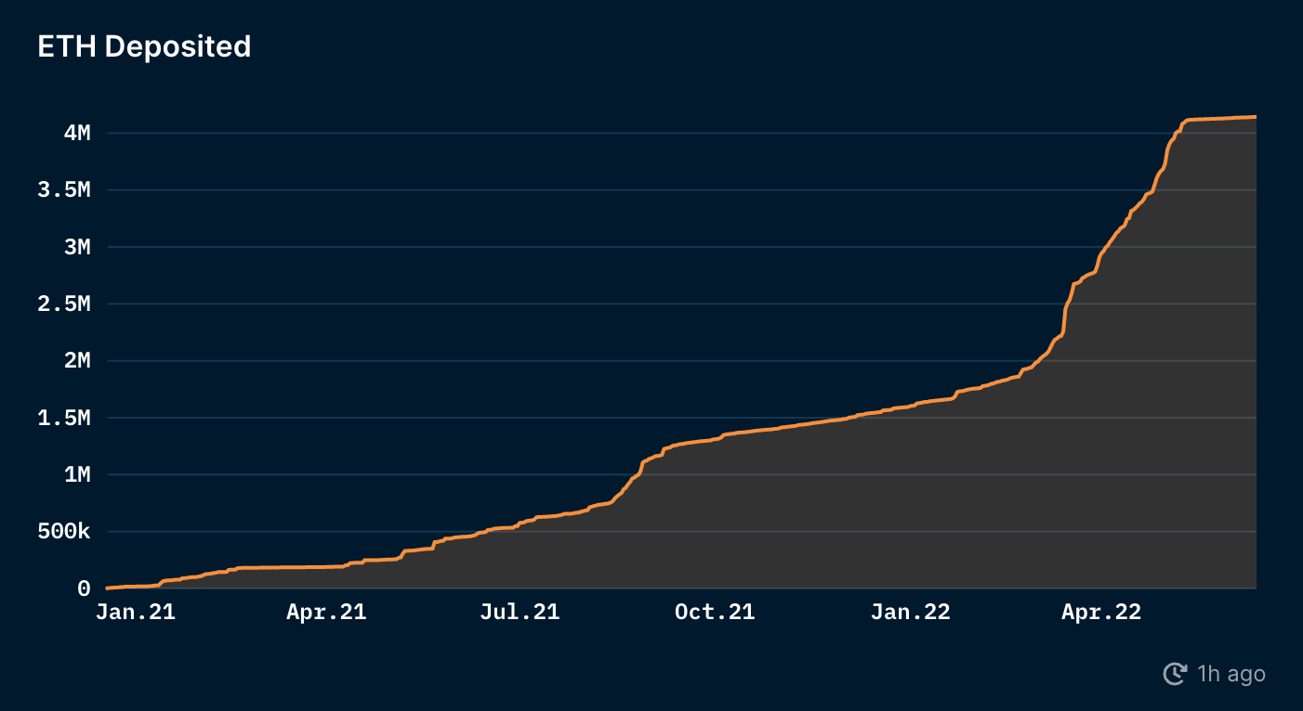1303x711 pixels.
Task: Click the 1.5M y-axis label
Action: pos(64,419)
